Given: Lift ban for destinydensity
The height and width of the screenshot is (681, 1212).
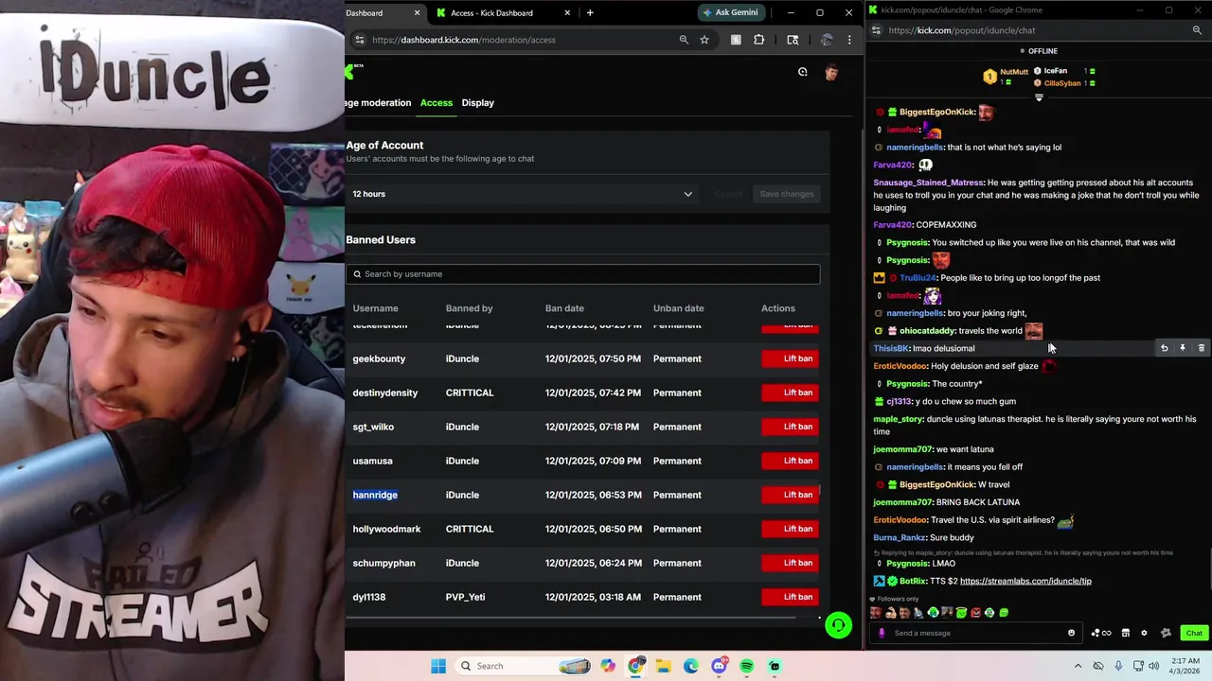Looking at the screenshot, I should click(x=790, y=393).
